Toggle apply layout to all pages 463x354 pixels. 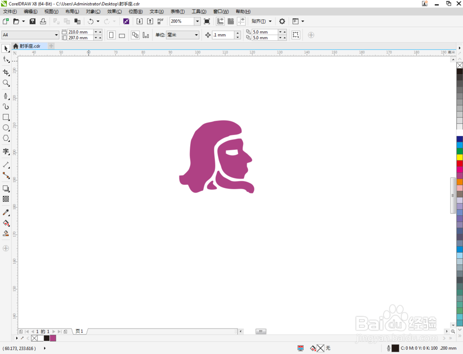point(135,35)
